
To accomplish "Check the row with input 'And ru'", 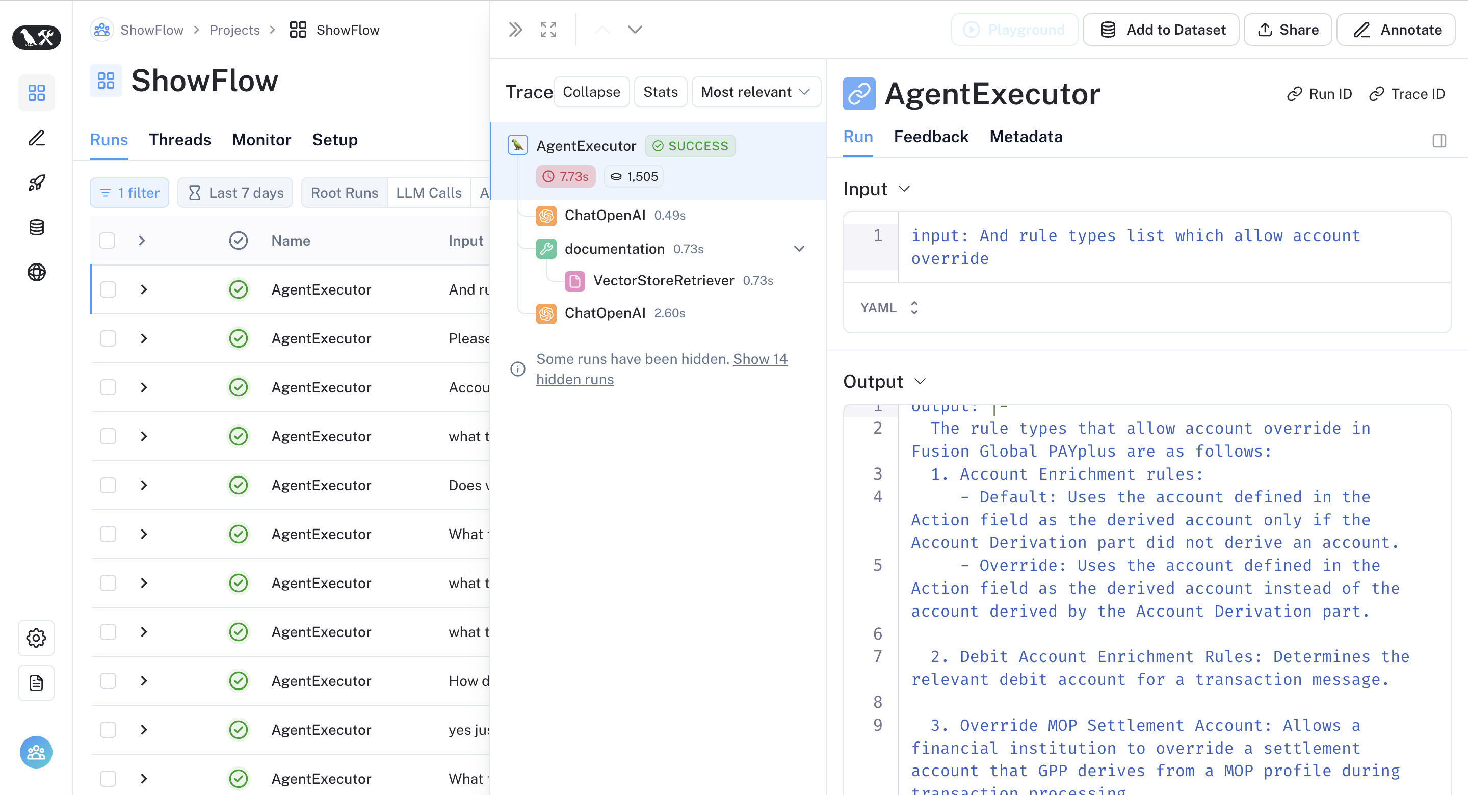I will tap(108, 289).
